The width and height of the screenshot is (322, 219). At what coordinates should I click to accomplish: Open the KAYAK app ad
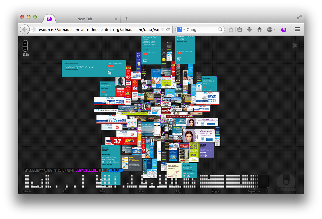pos(151,130)
